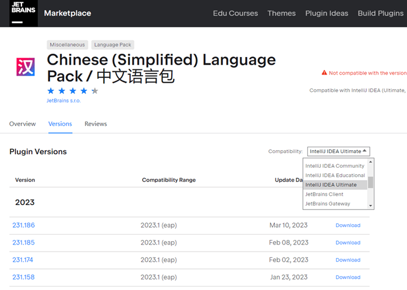Download version 231.185 from Feb 08, 2023
The width and height of the screenshot is (407, 290).
(x=348, y=243)
